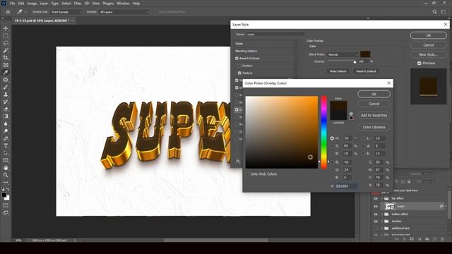The height and width of the screenshot is (254, 452).
Task: Collapse the top effect group arrow
Action: click(382, 198)
